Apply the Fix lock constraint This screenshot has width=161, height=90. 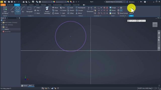coord(107,8)
